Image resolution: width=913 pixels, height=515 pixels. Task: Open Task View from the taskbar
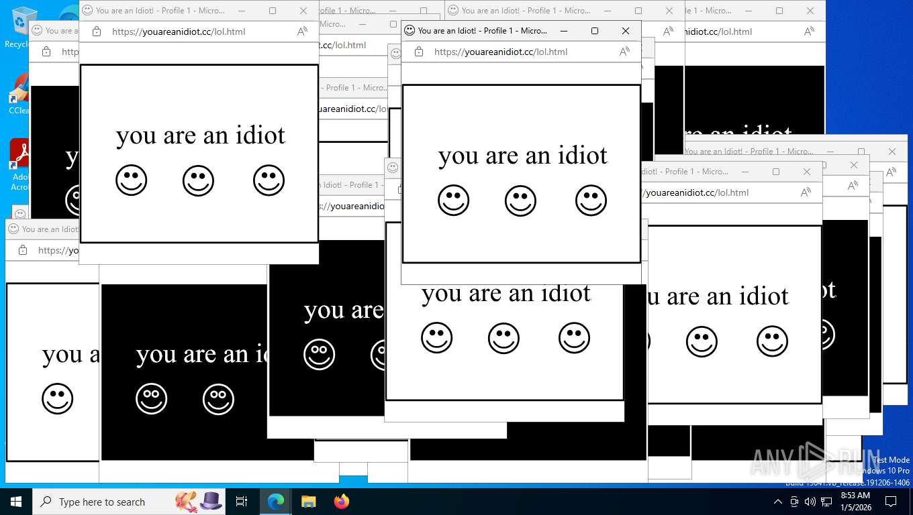coord(242,502)
